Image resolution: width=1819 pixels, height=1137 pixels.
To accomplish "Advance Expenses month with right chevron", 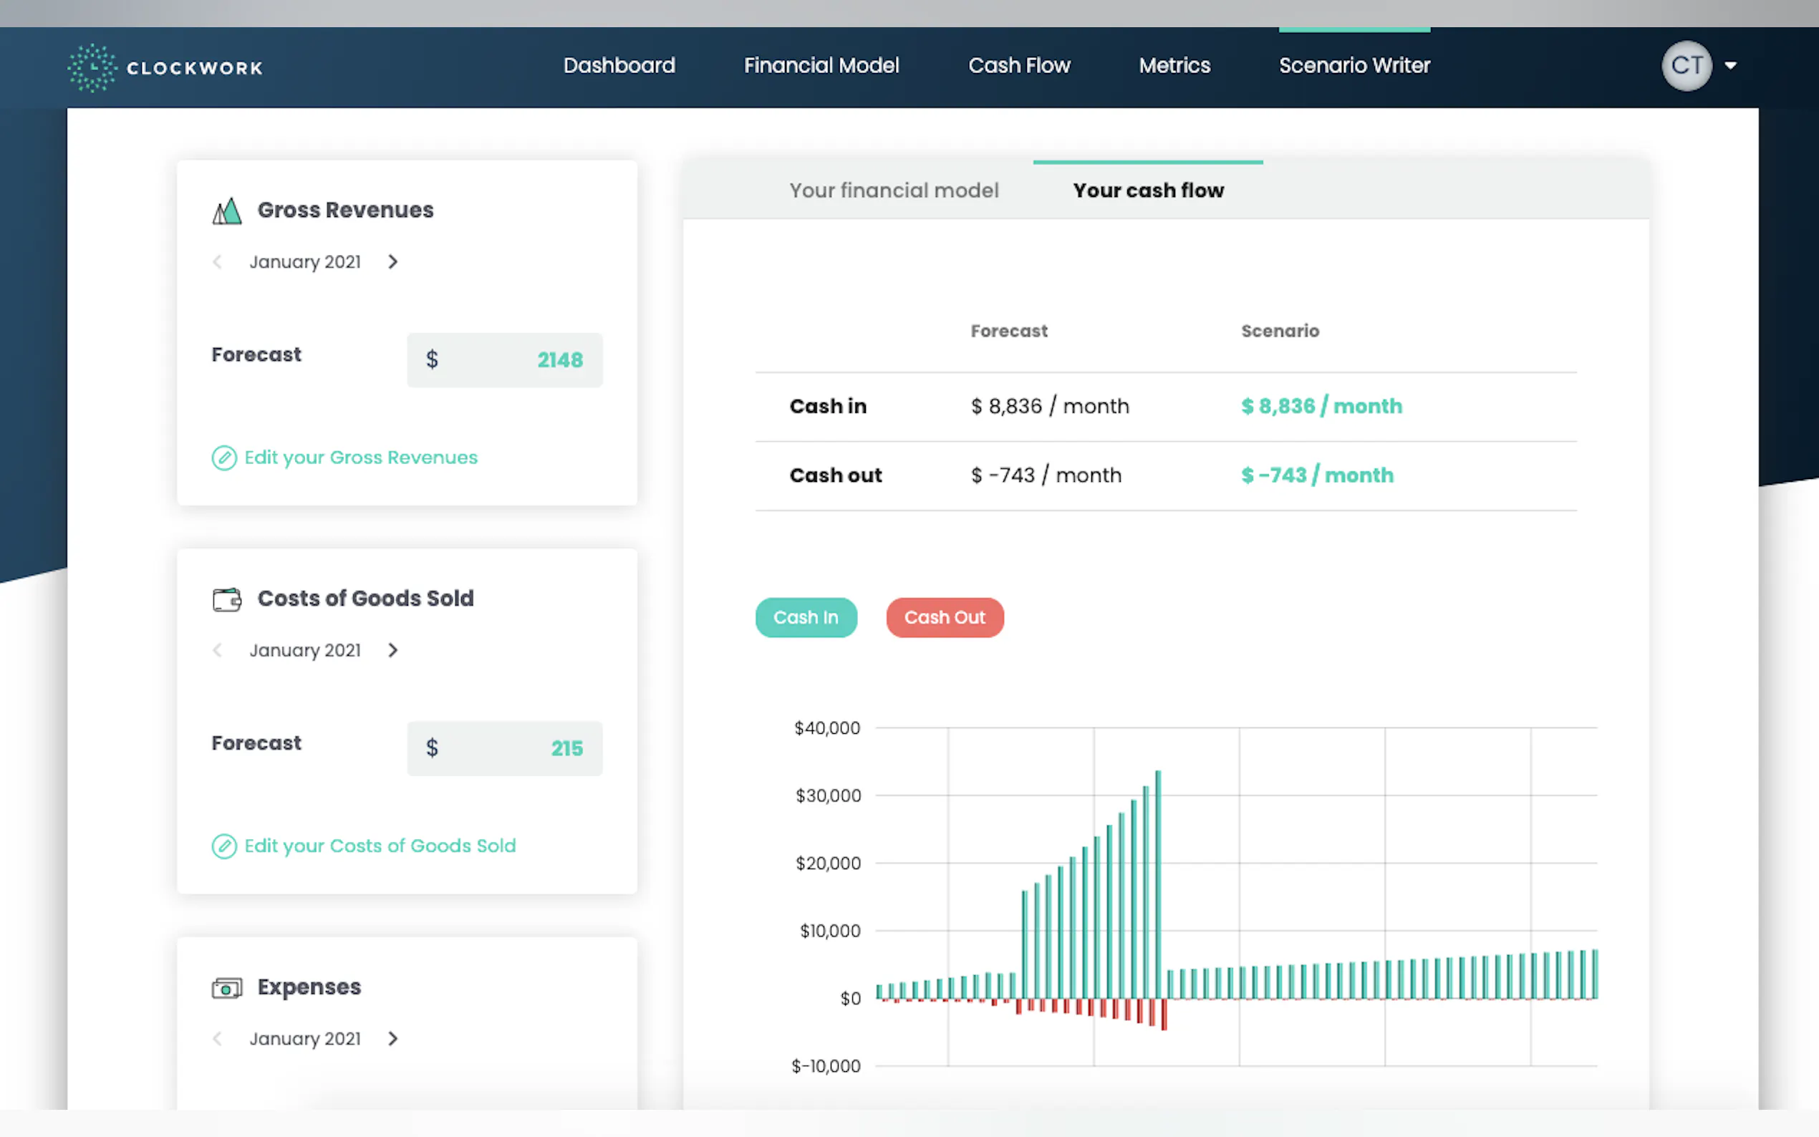I will click(392, 1038).
